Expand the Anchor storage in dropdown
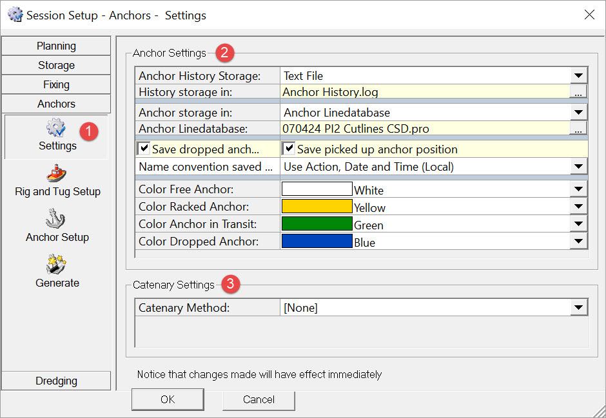Viewport: 606px width, 418px height. [579, 113]
